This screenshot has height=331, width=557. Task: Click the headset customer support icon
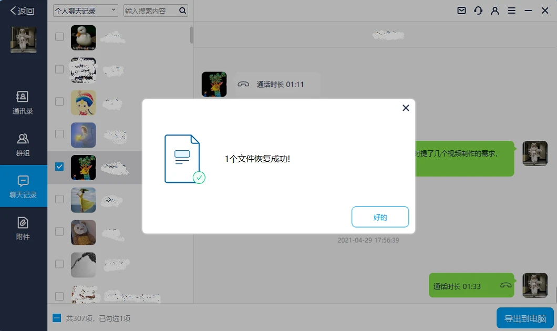(478, 10)
